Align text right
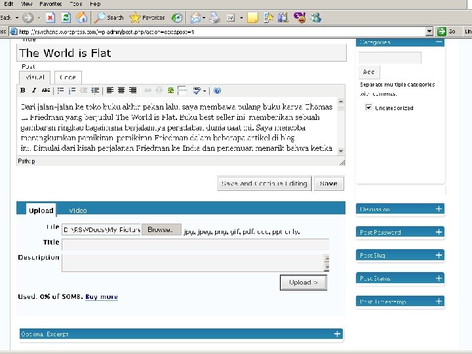The height and width of the screenshot is (354, 472). pyautogui.click(x=132, y=90)
